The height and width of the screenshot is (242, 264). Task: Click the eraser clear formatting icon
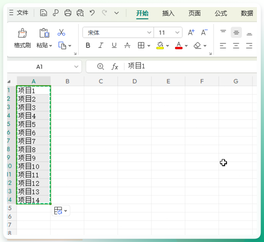197,46
